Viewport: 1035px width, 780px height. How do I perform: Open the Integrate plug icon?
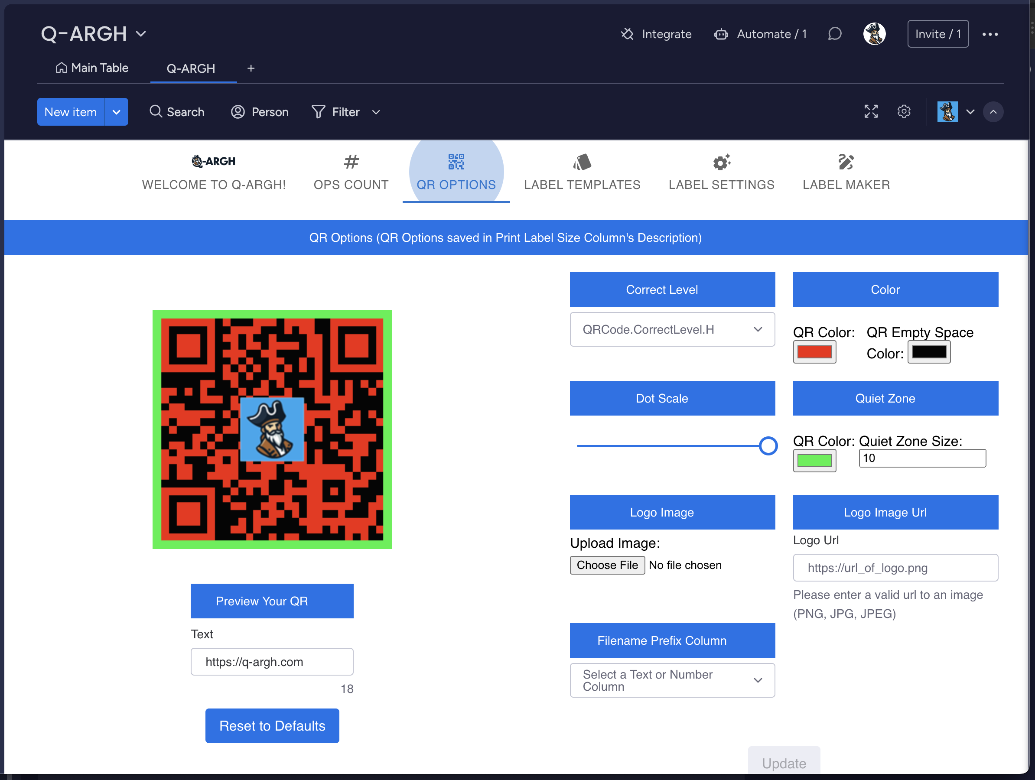[627, 34]
